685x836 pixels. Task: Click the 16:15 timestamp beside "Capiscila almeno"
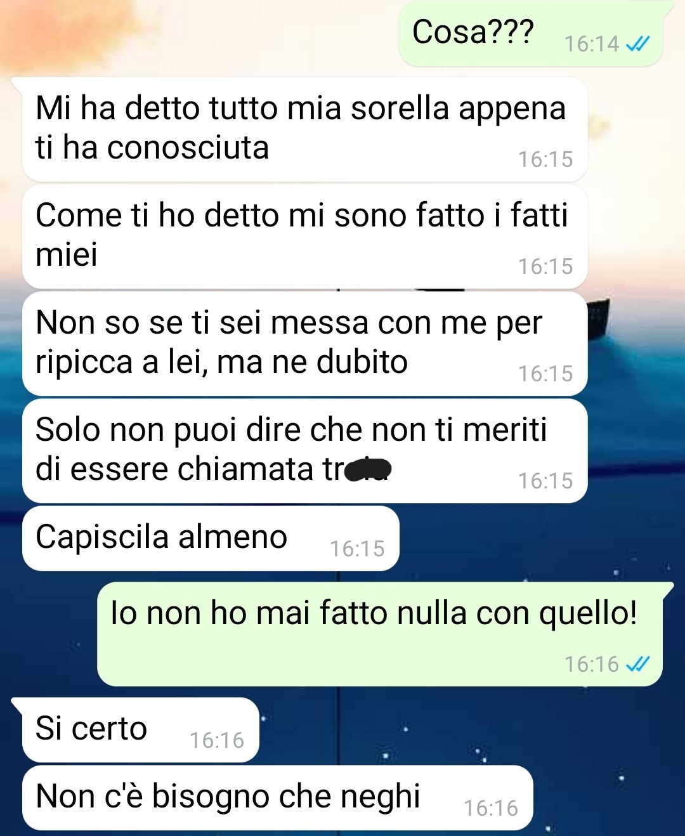[357, 549]
